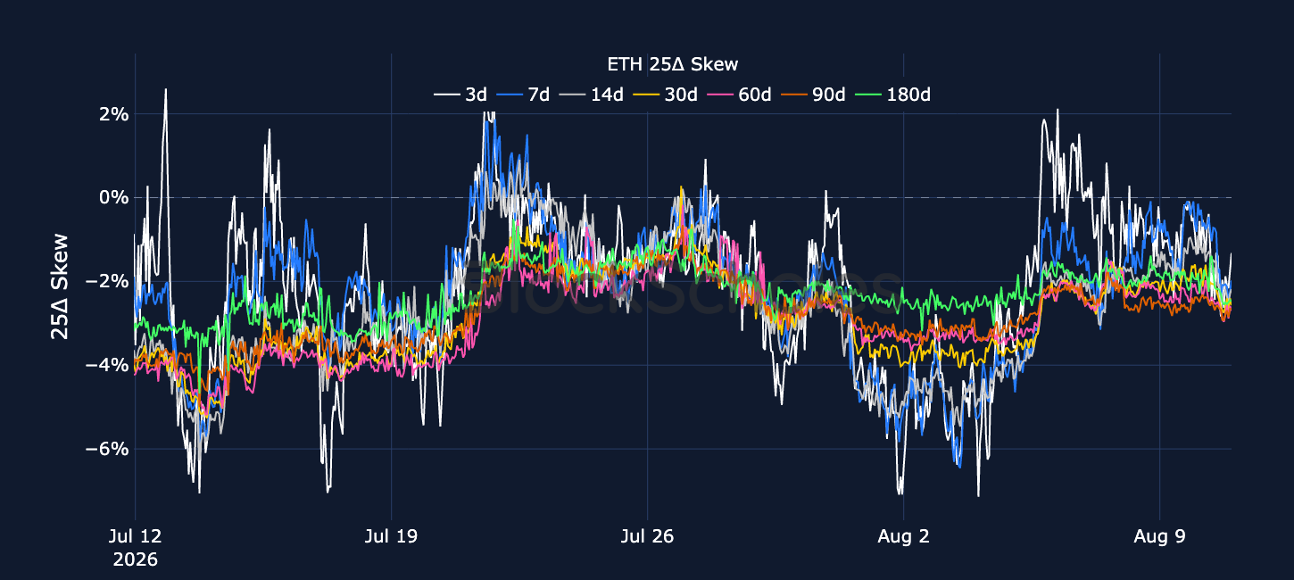Toggle the 60d legend entry
Viewport: 1294px width, 580px height.
pyautogui.click(x=739, y=94)
